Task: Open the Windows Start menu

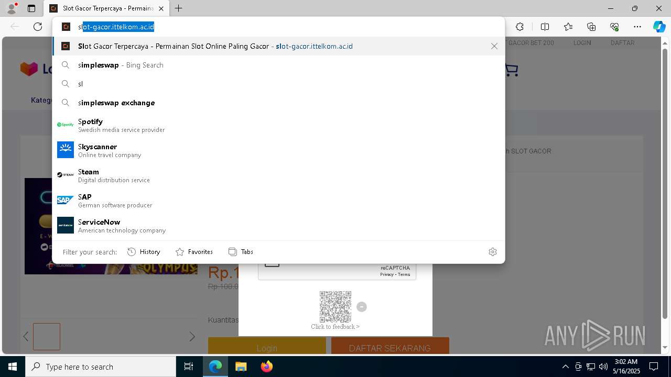Action: 13,367
